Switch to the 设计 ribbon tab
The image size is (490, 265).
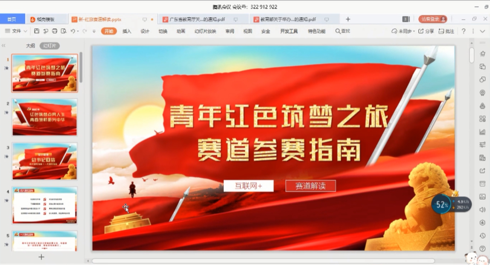tap(145, 31)
